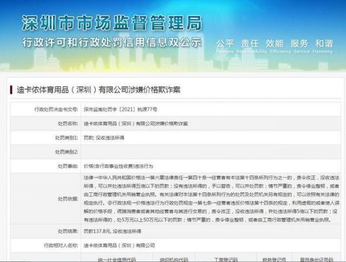Click the 税务登记号 column header

click(274, 260)
